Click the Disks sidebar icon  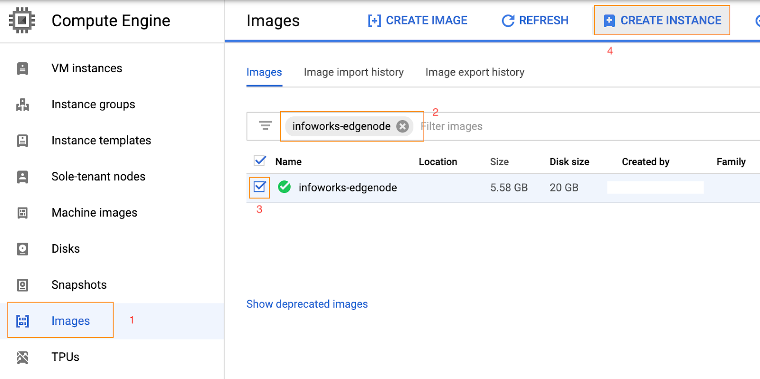click(22, 249)
